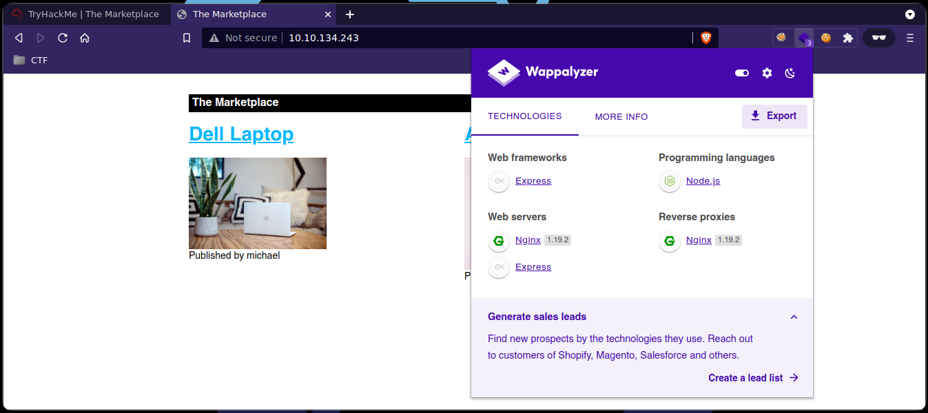Click the tab search dropdown arrow
The image size is (928, 413).
click(x=910, y=14)
